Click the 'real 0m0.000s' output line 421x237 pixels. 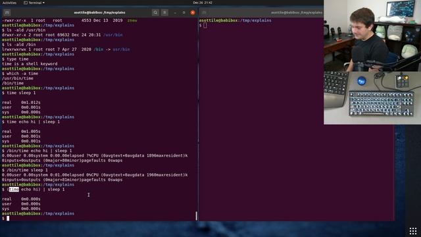point(21,199)
